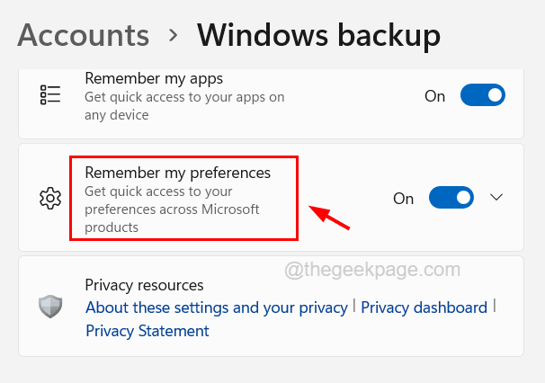Click the Privacy resources shield icon
Image resolution: width=545 pixels, height=383 pixels.
pyautogui.click(x=50, y=307)
